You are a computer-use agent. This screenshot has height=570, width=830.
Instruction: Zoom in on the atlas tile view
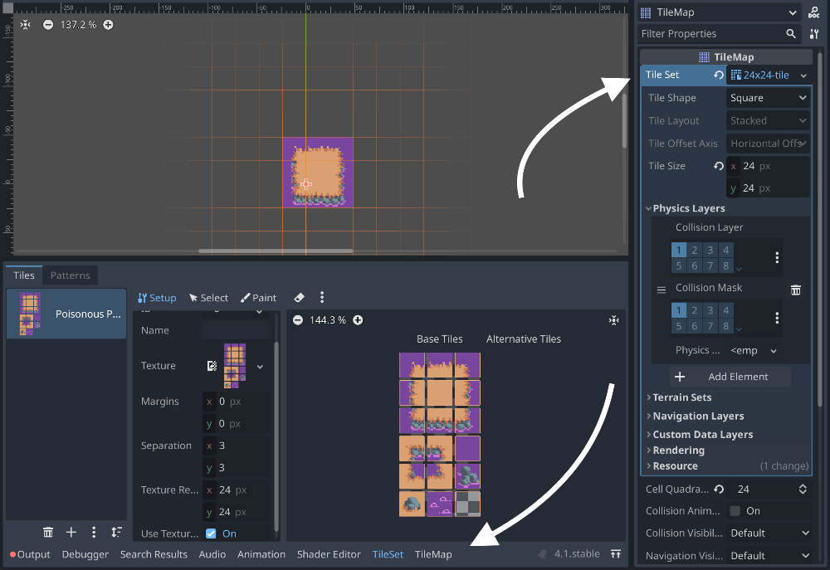pos(358,320)
